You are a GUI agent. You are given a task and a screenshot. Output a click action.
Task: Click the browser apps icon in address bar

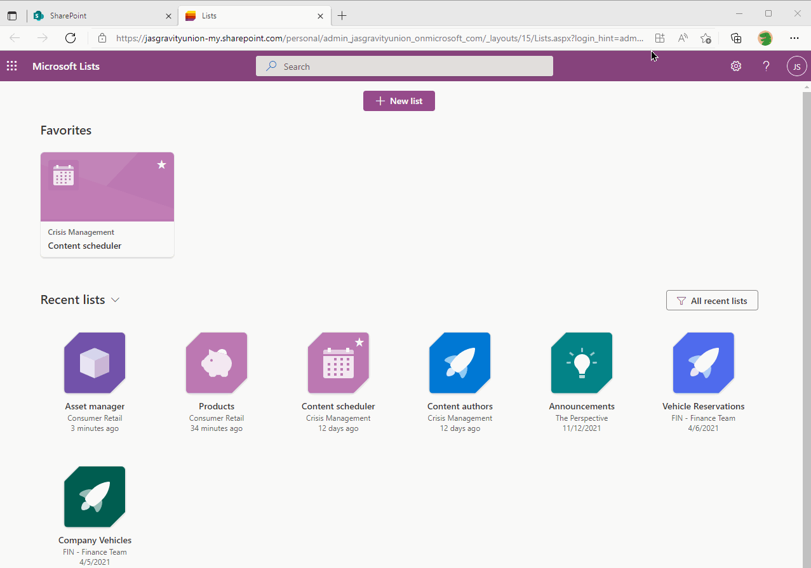pos(660,38)
